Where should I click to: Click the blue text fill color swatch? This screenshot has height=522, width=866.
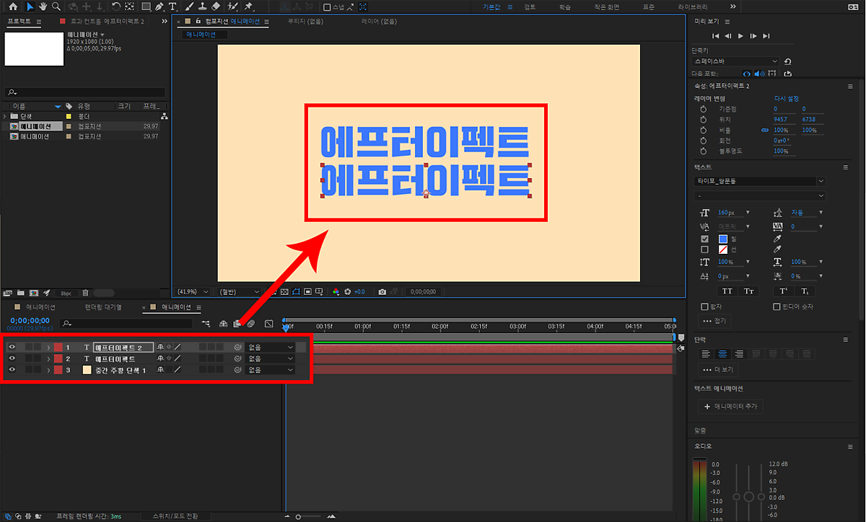(x=724, y=239)
